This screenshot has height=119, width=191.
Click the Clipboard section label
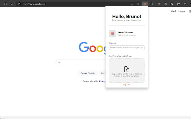tap(112, 43)
